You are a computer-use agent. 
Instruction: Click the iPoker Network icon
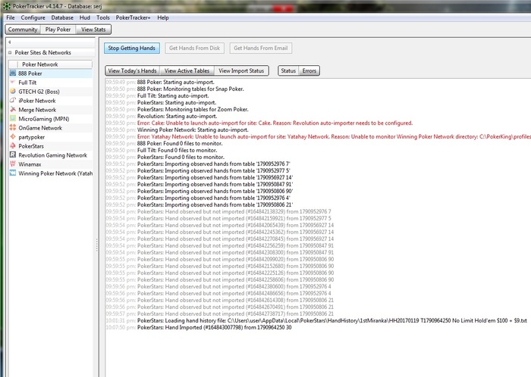pos(13,101)
